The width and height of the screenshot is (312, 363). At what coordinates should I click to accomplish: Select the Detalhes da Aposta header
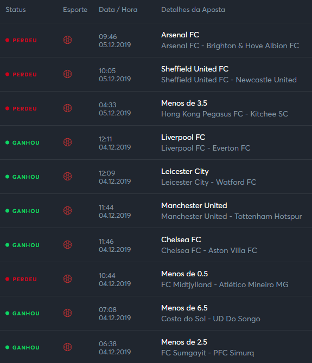[x=193, y=10]
